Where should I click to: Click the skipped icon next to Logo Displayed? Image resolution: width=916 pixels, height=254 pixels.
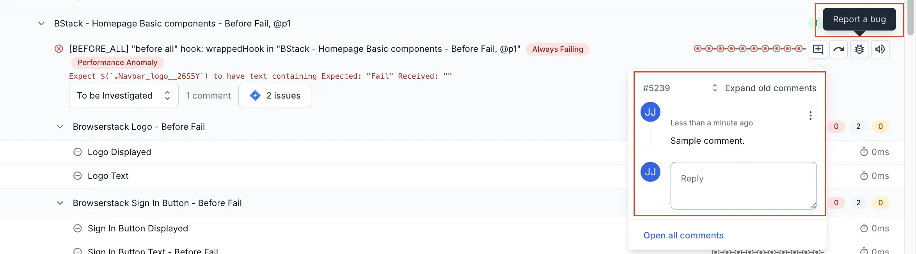tap(78, 152)
